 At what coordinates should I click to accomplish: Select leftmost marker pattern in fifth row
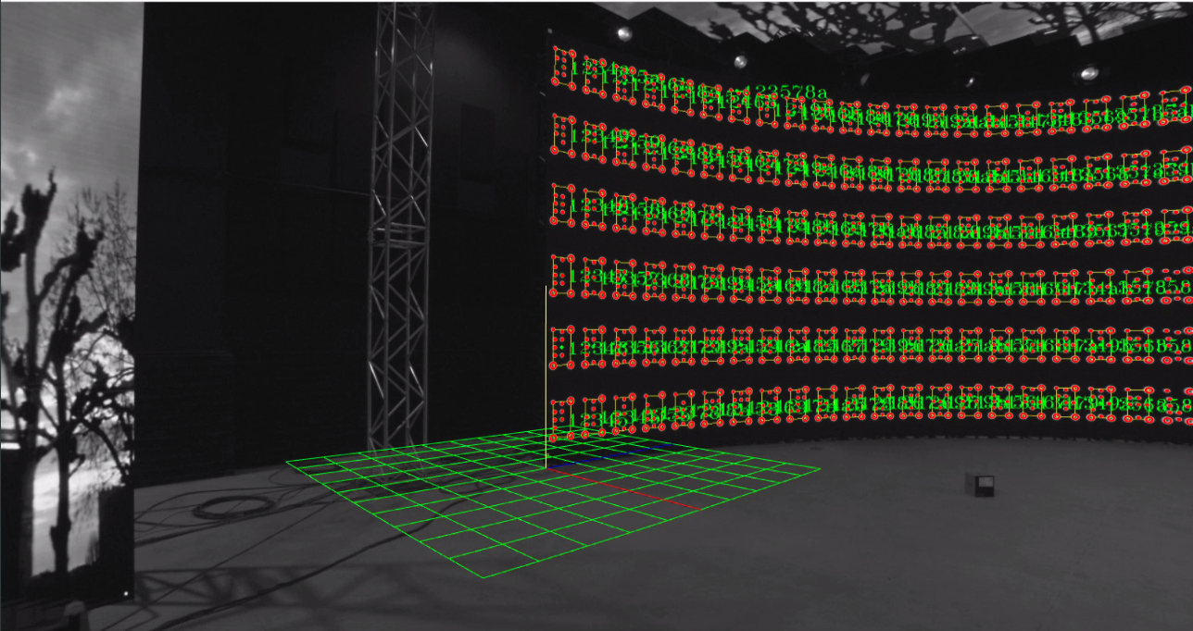click(563, 344)
